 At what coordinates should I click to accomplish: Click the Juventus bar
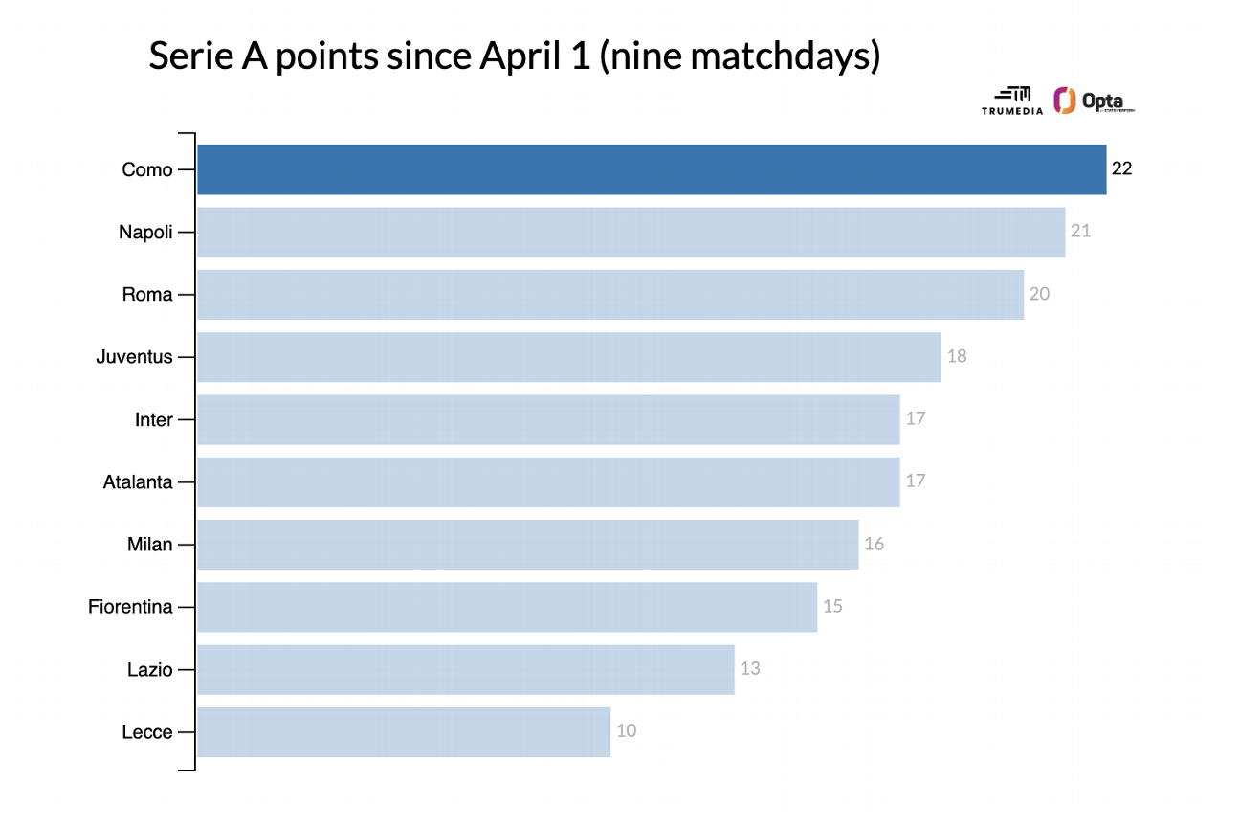point(569,357)
